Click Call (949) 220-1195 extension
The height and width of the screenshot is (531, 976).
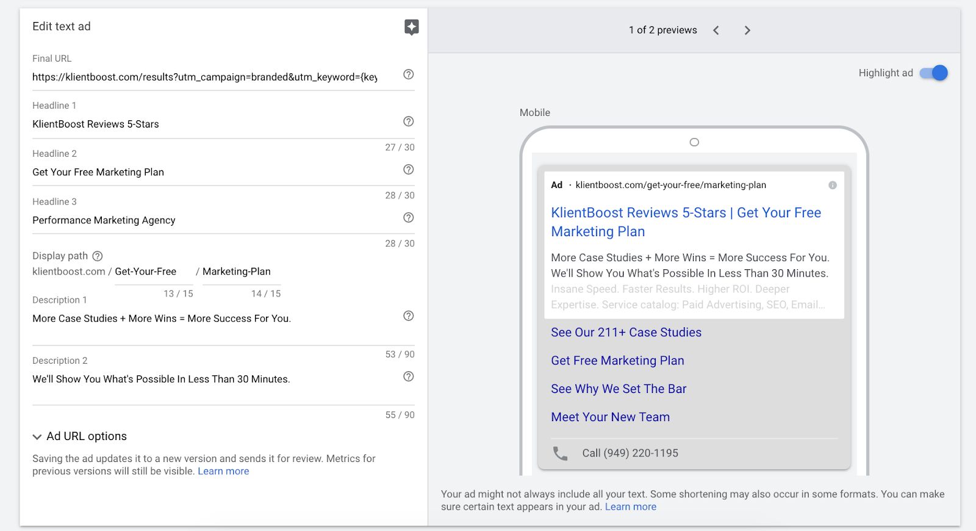(x=630, y=453)
